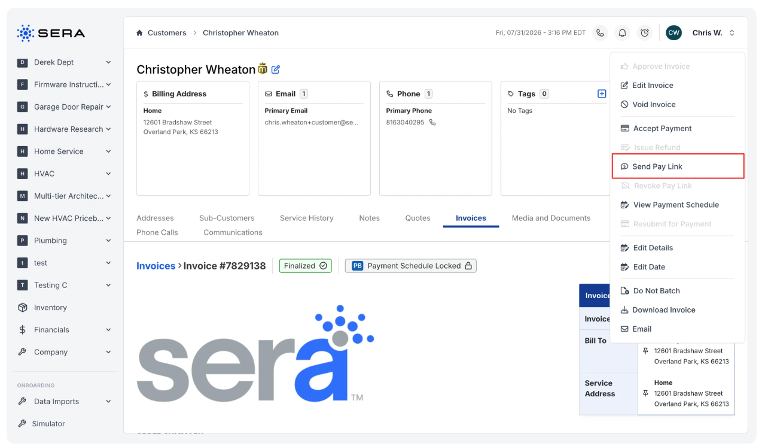
Task: Open the phone dialer icon in header
Action: click(600, 33)
